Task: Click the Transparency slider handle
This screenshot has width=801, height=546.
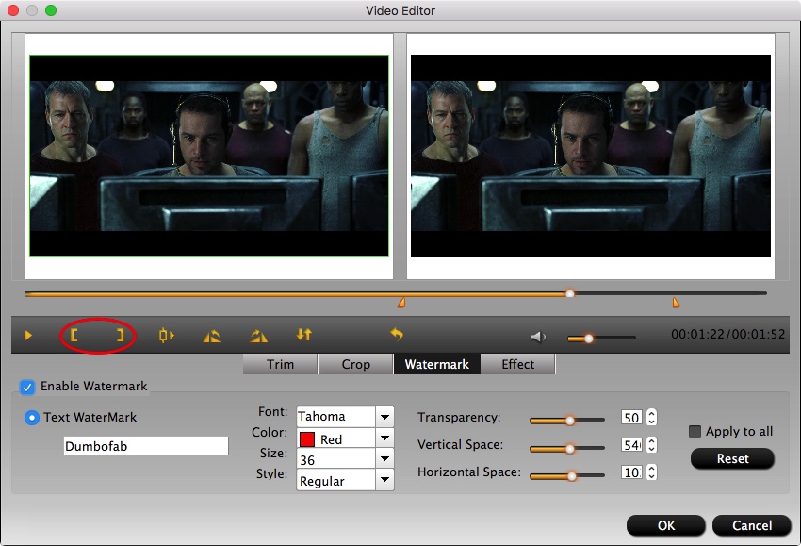Action: click(570, 420)
